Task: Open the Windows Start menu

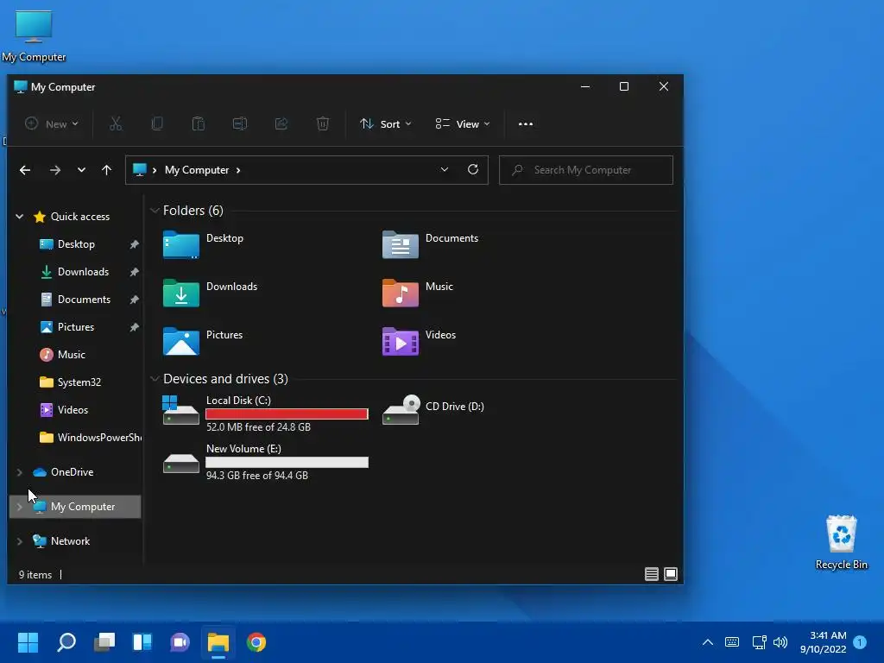Action: click(28, 642)
